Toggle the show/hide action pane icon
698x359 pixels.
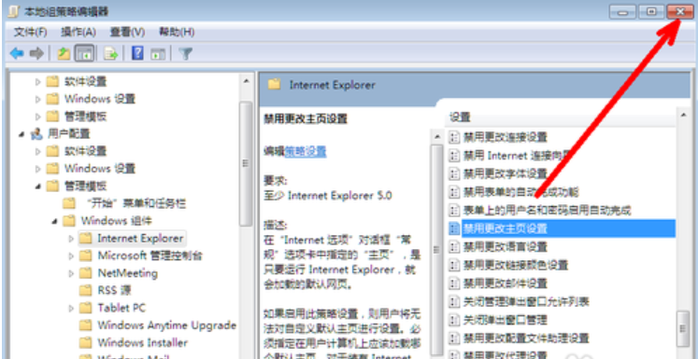158,54
